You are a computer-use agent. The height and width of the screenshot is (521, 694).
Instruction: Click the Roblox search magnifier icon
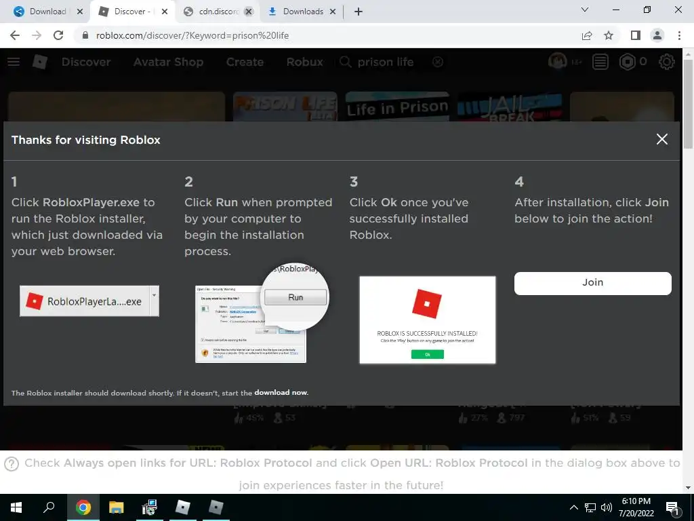tap(345, 62)
